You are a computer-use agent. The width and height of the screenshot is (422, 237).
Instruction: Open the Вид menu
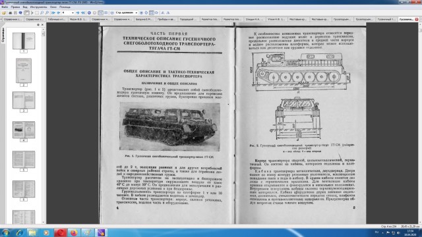pos(25,7)
